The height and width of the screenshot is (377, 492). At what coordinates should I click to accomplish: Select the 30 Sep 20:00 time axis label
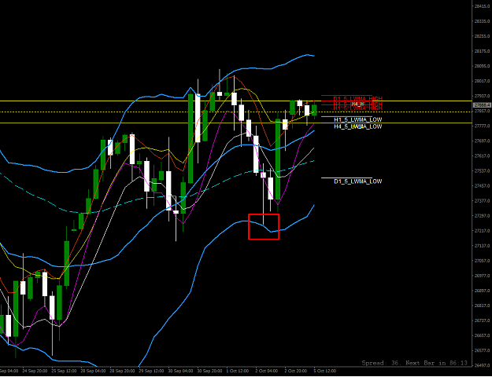click(x=209, y=371)
